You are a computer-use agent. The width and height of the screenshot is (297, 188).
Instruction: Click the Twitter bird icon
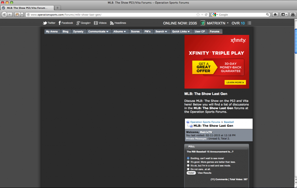[45, 23]
